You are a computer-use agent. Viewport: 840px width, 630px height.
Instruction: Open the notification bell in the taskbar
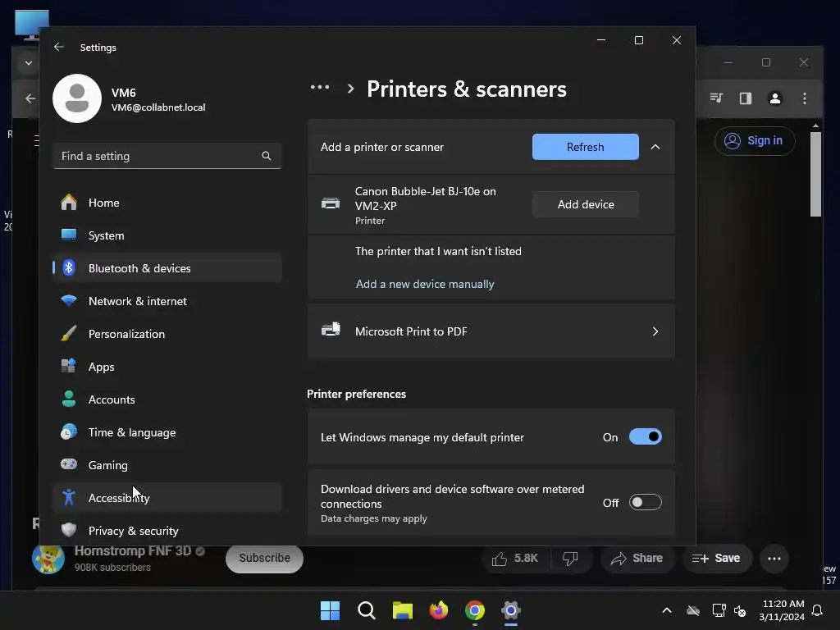coord(818,610)
